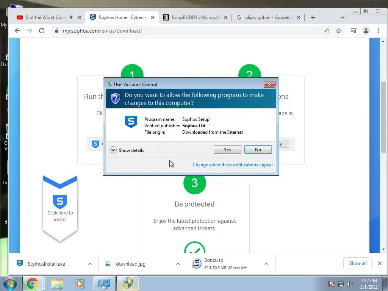Switch to BonziBUDDY tab
This screenshot has width=388, height=291.
pyautogui.click(x=196, y=17)
